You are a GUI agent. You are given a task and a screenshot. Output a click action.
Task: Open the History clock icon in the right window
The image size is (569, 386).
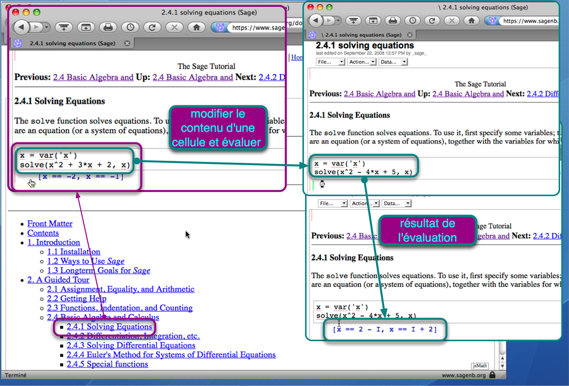(x=413, y=21)
